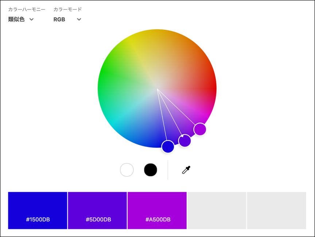Pick a color with the eyedropper tool
Viewport: 315px width, 237px height.
186,170
